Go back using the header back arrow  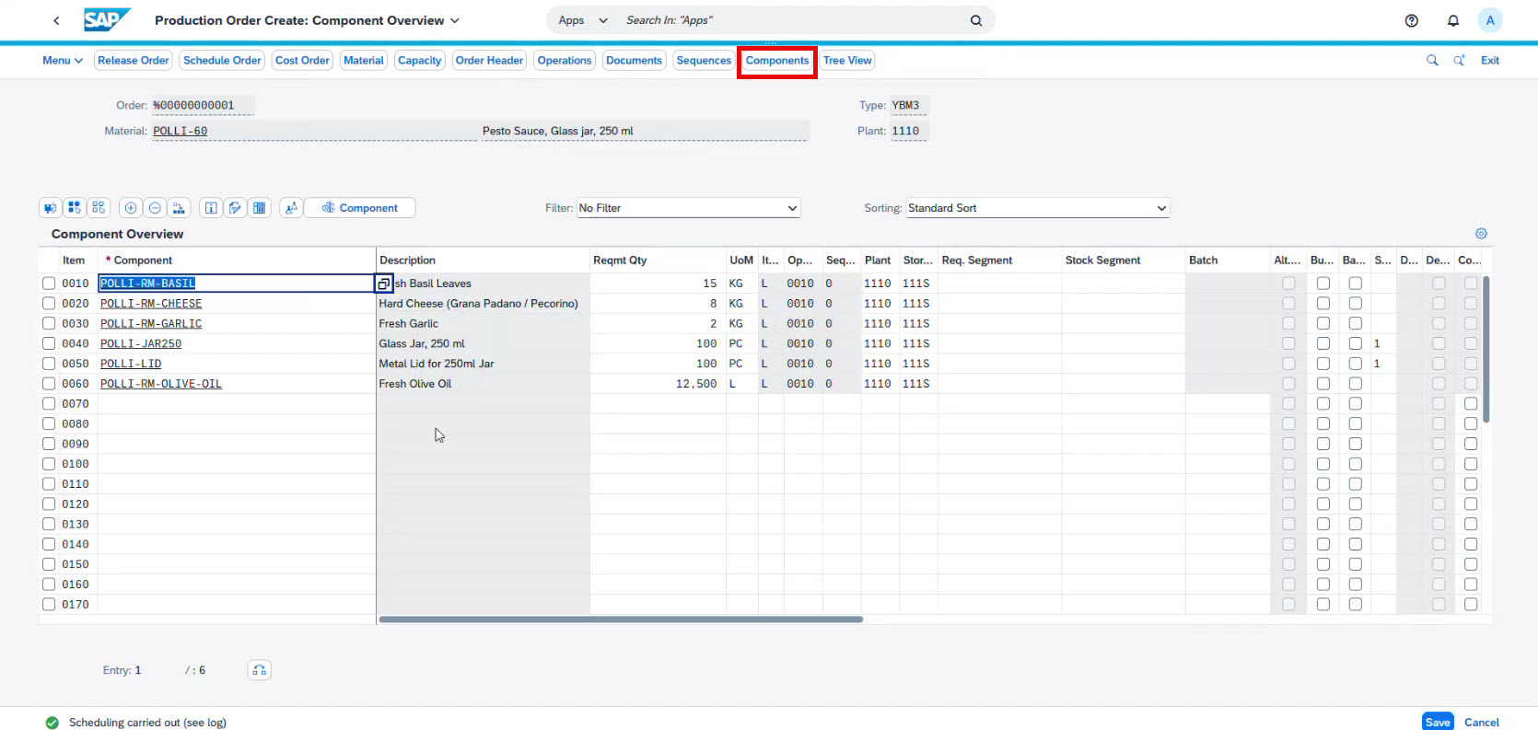[56, 20]
